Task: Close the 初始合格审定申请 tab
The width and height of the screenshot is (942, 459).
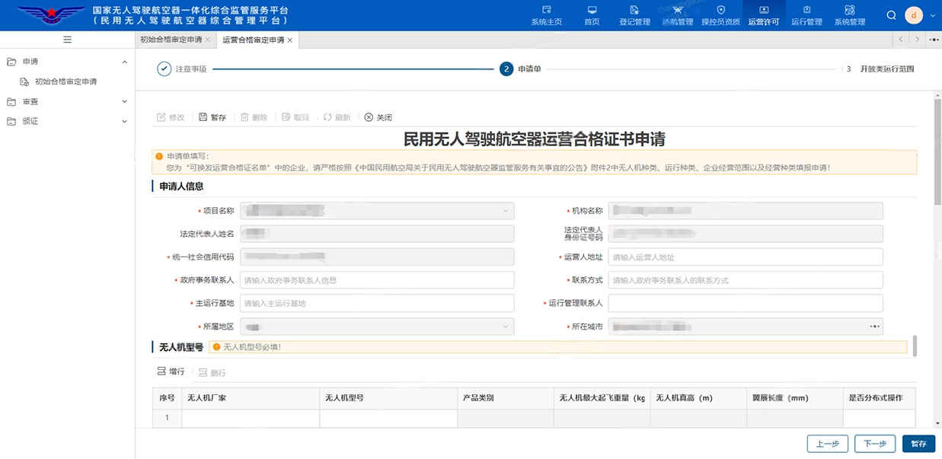Action: [x=209, y=40]
